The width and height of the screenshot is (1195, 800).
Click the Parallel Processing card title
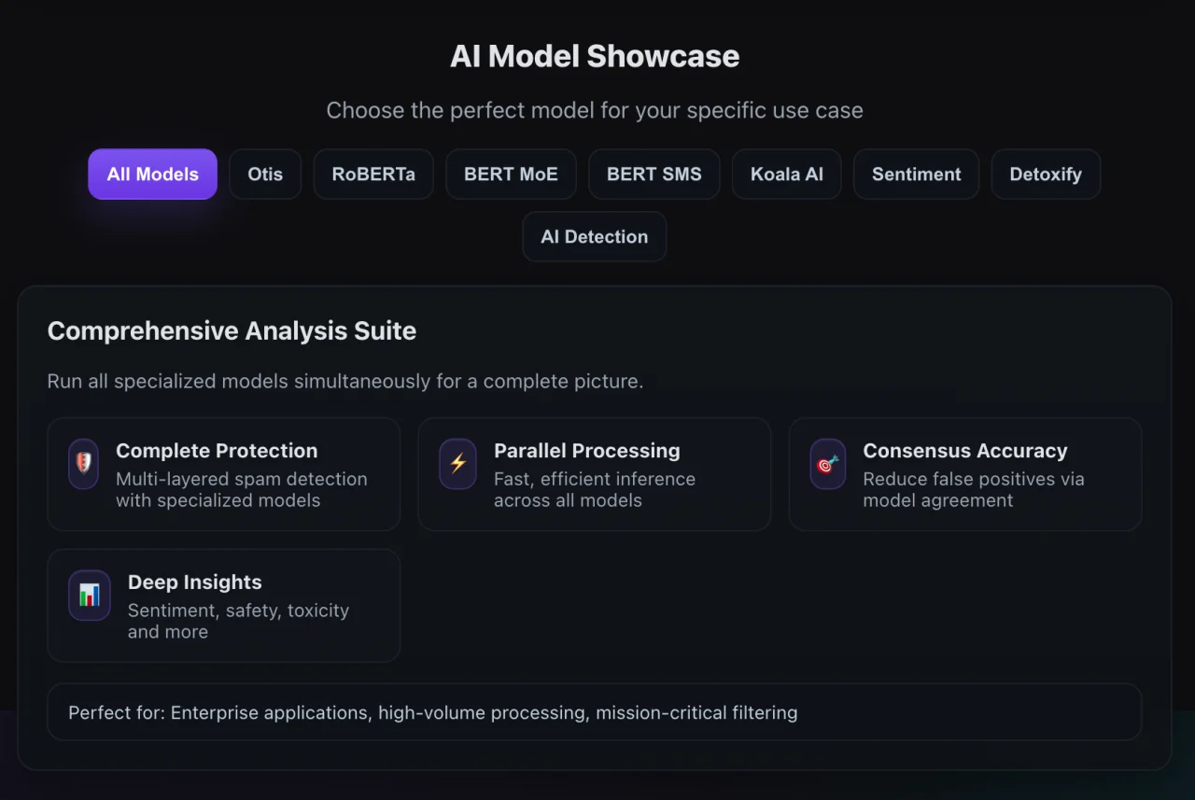586,451
